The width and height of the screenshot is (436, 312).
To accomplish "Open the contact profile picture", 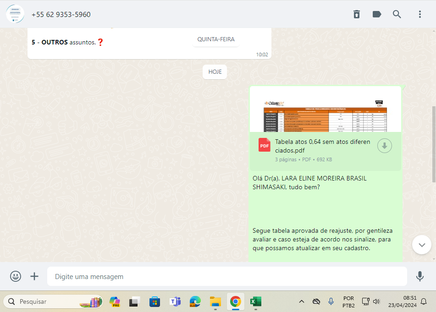I will point(15,14).
